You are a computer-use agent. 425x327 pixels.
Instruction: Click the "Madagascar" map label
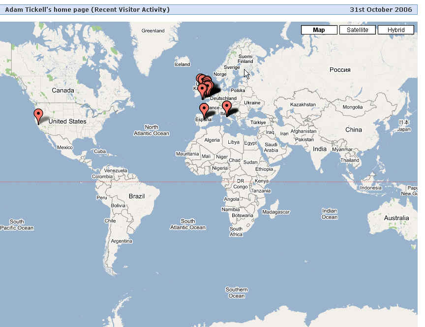276,212
